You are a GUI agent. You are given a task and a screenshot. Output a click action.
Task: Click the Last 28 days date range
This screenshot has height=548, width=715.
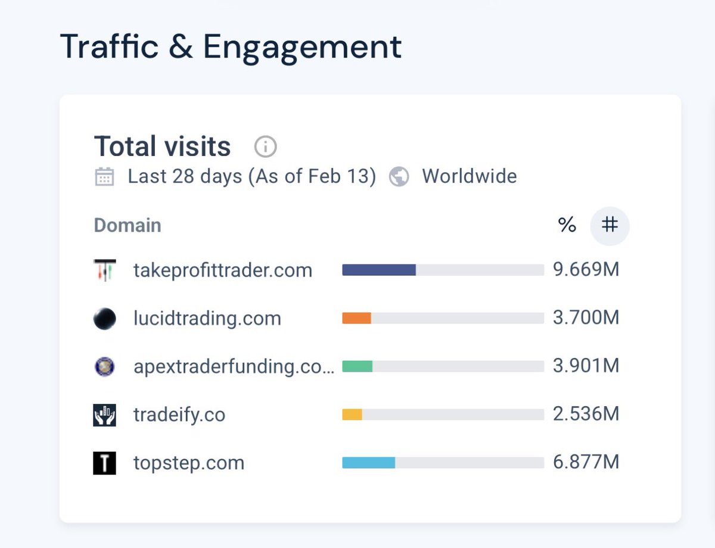click(x=252, y=177)
